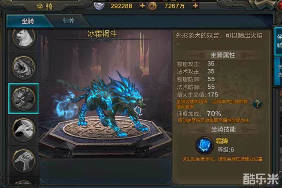The width and height of the screenshot is (282, 188).
Task: Select the white phoenix mount portrait
Action: (x=24, y=129)
